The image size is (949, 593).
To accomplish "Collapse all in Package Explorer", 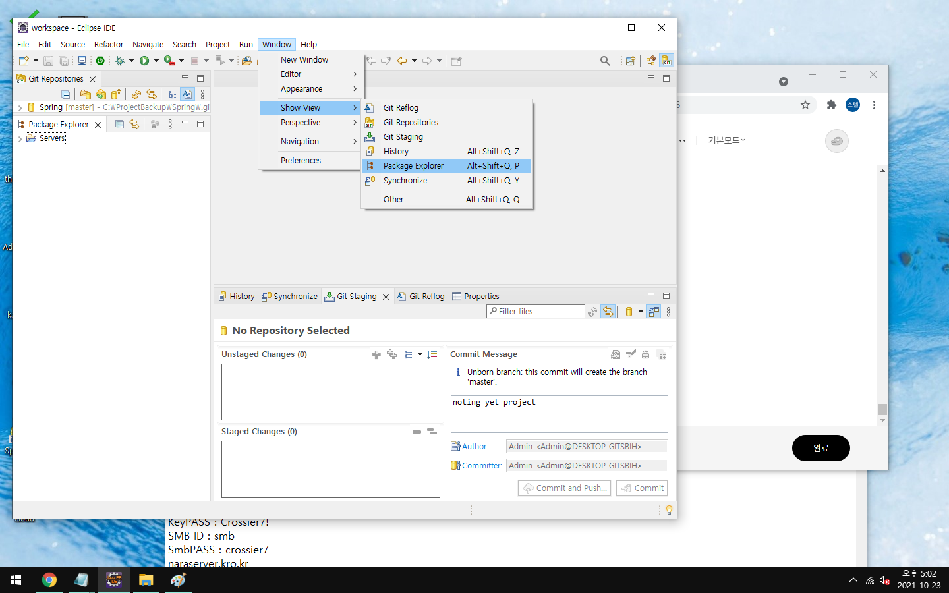I will pos(119,124).
